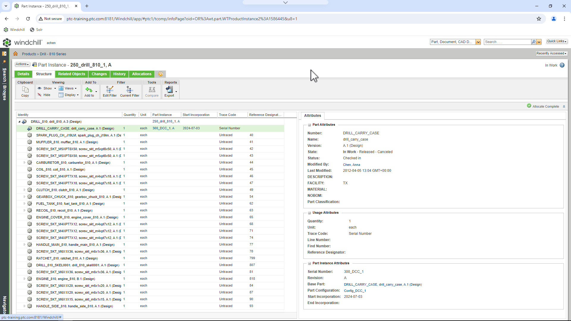Expand the CARBURETOR_810 tree node

pyautogui.click(x=24, y=163)
